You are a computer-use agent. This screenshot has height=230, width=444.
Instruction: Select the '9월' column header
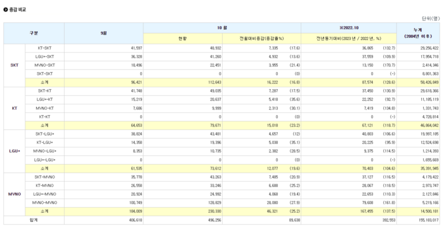coord(103,33)
